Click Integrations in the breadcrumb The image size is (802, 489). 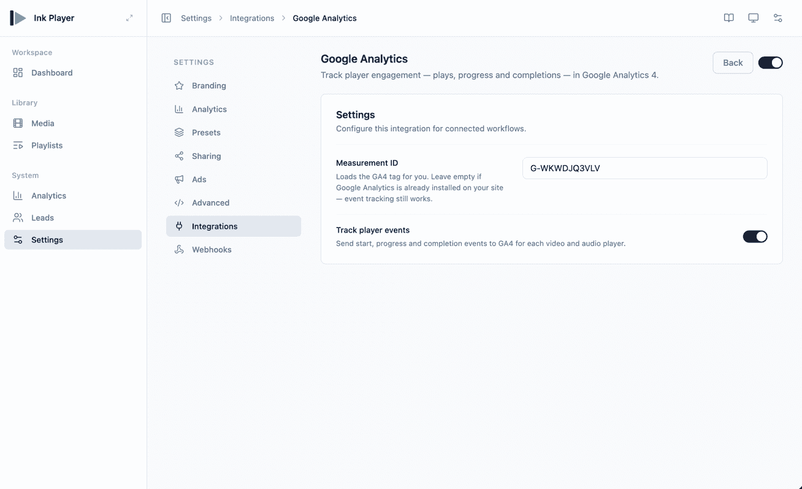252,18
